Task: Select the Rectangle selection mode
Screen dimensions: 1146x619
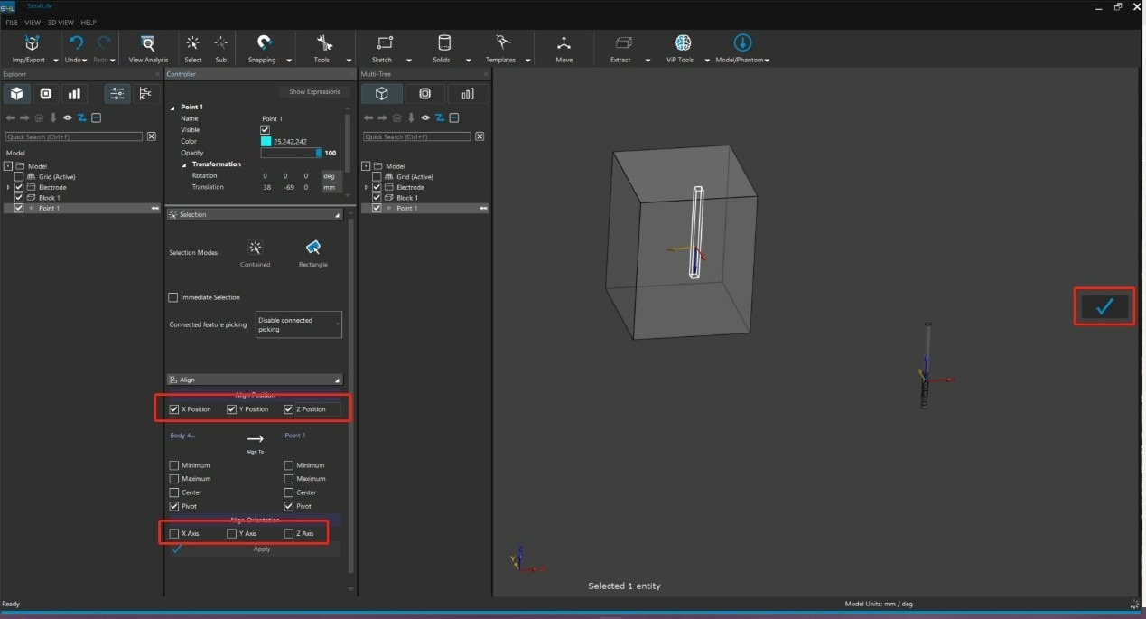Action: [x=312, y=249]
